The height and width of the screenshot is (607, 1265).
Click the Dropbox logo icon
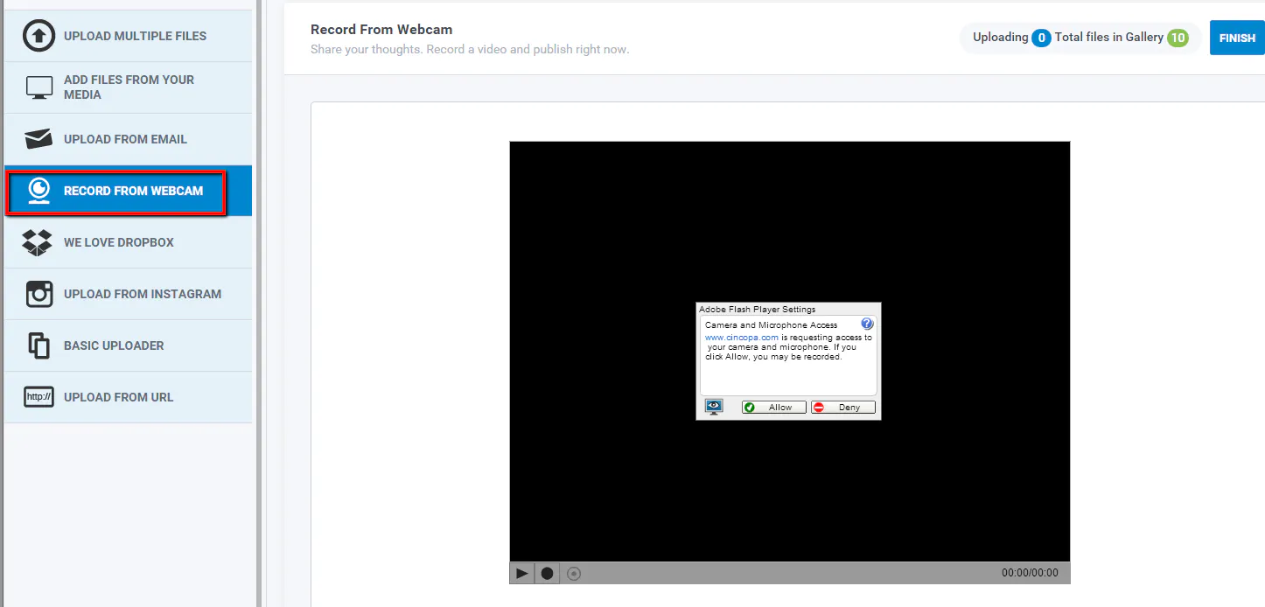pyautogui.click(x=38, y=242)
